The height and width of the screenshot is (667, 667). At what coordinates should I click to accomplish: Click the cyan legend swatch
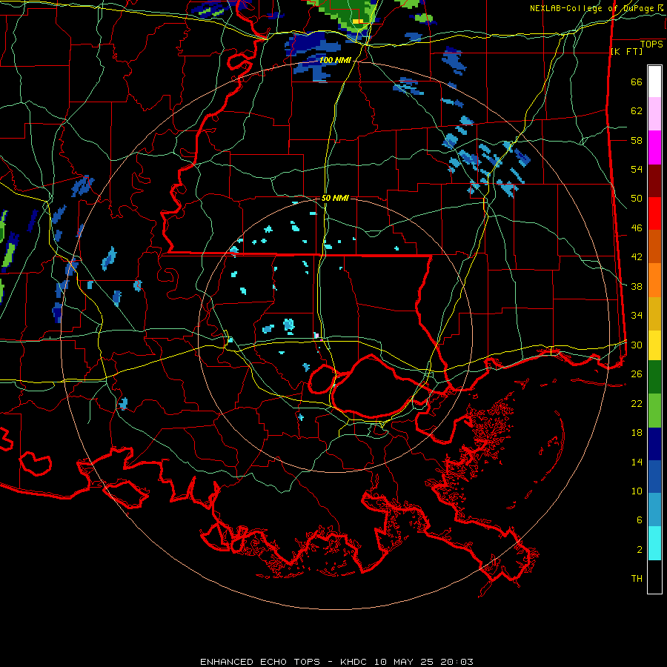(654, 543)
